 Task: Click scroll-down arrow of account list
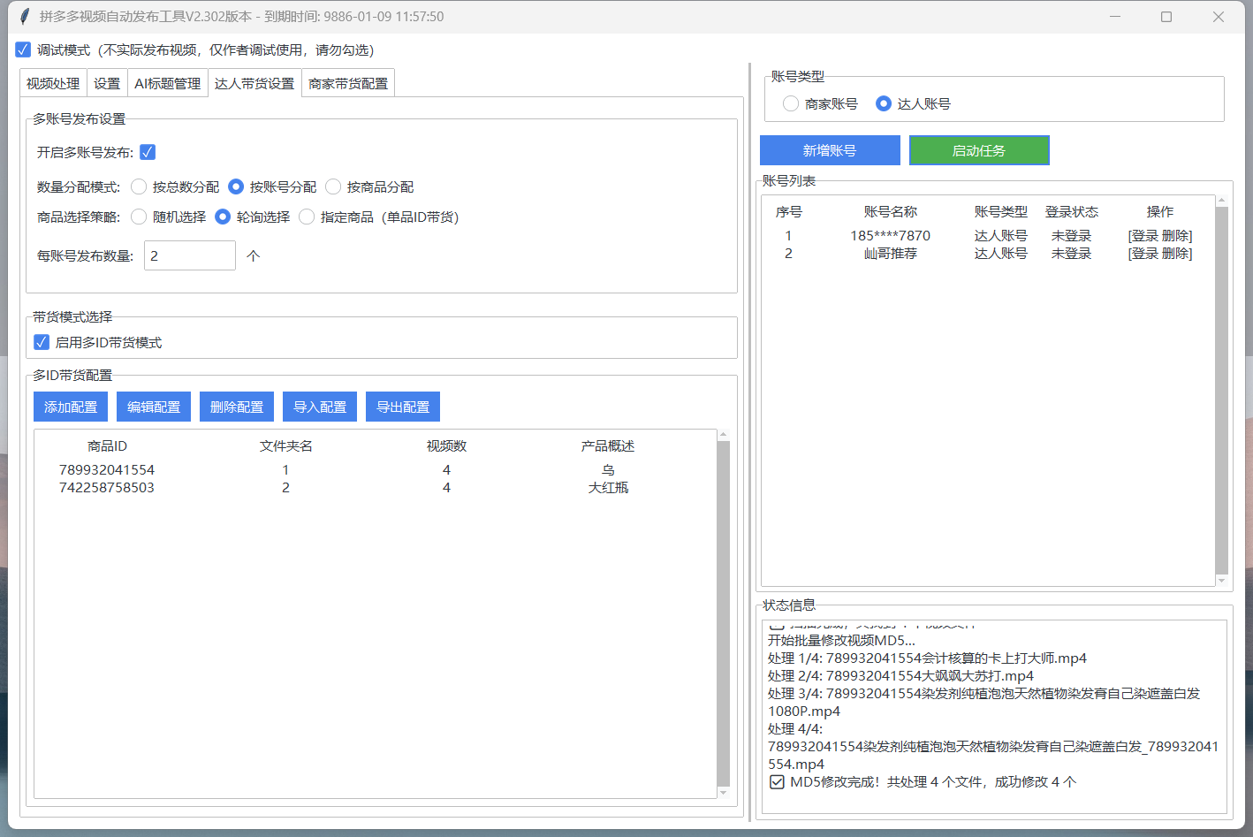pos(1222,581)
